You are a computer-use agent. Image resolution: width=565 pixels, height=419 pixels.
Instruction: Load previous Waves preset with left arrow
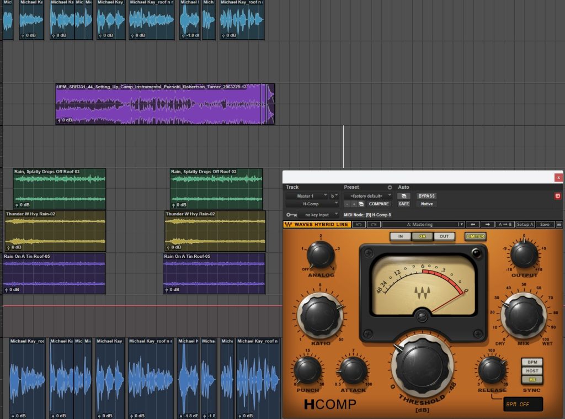click(473, 224)
